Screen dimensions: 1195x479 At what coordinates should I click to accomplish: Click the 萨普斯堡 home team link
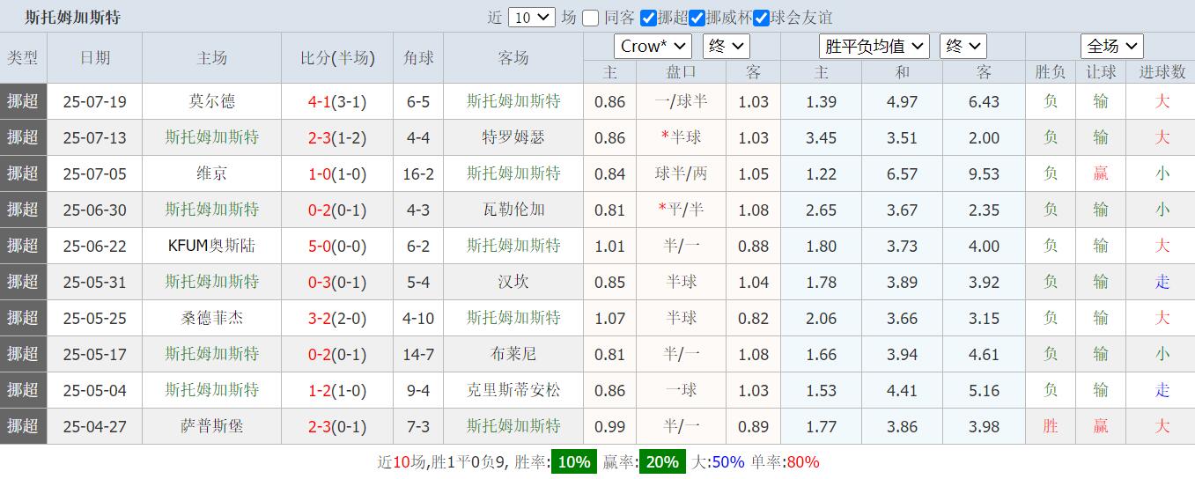pyautogui.click(x=212, y=426)
